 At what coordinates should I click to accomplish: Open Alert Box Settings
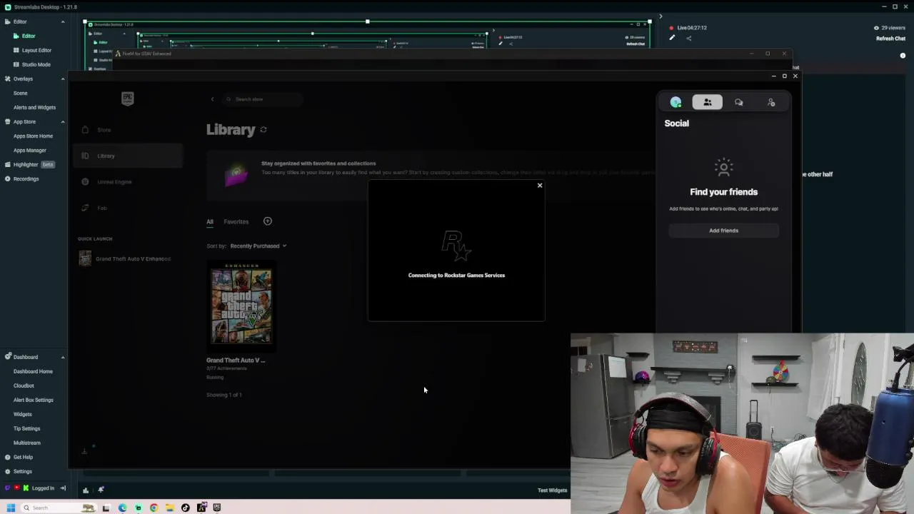pyautogui.click(x=33, y=400)
